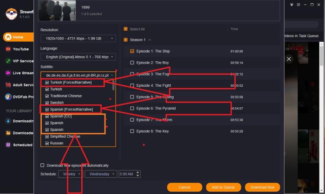Open the Resolution dropdown
The image size is (325, 194).
[x=78, y=39]
